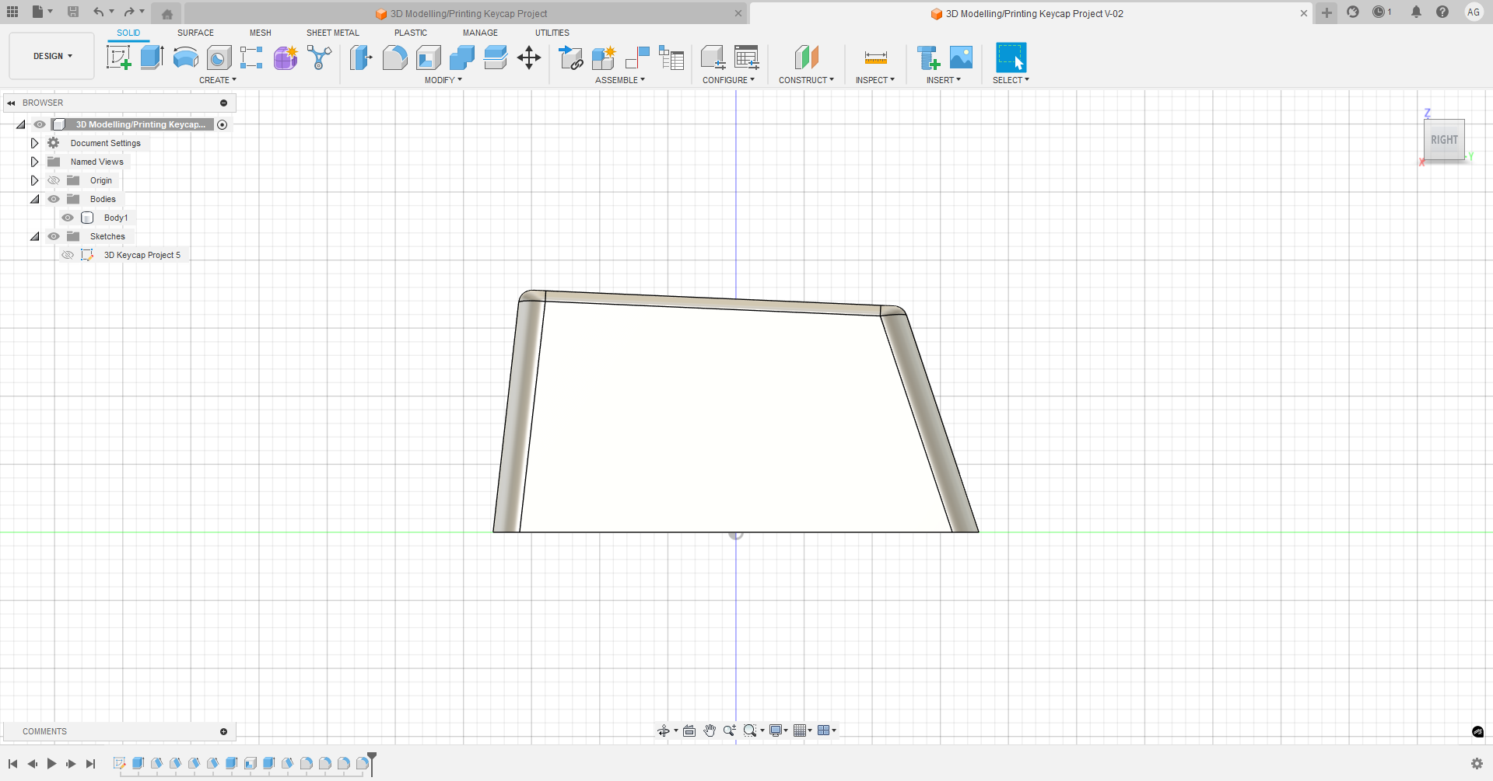Show the 3D Keycap Project 5 sketch
Screen dimensions: 1493x781
point(68,255)
